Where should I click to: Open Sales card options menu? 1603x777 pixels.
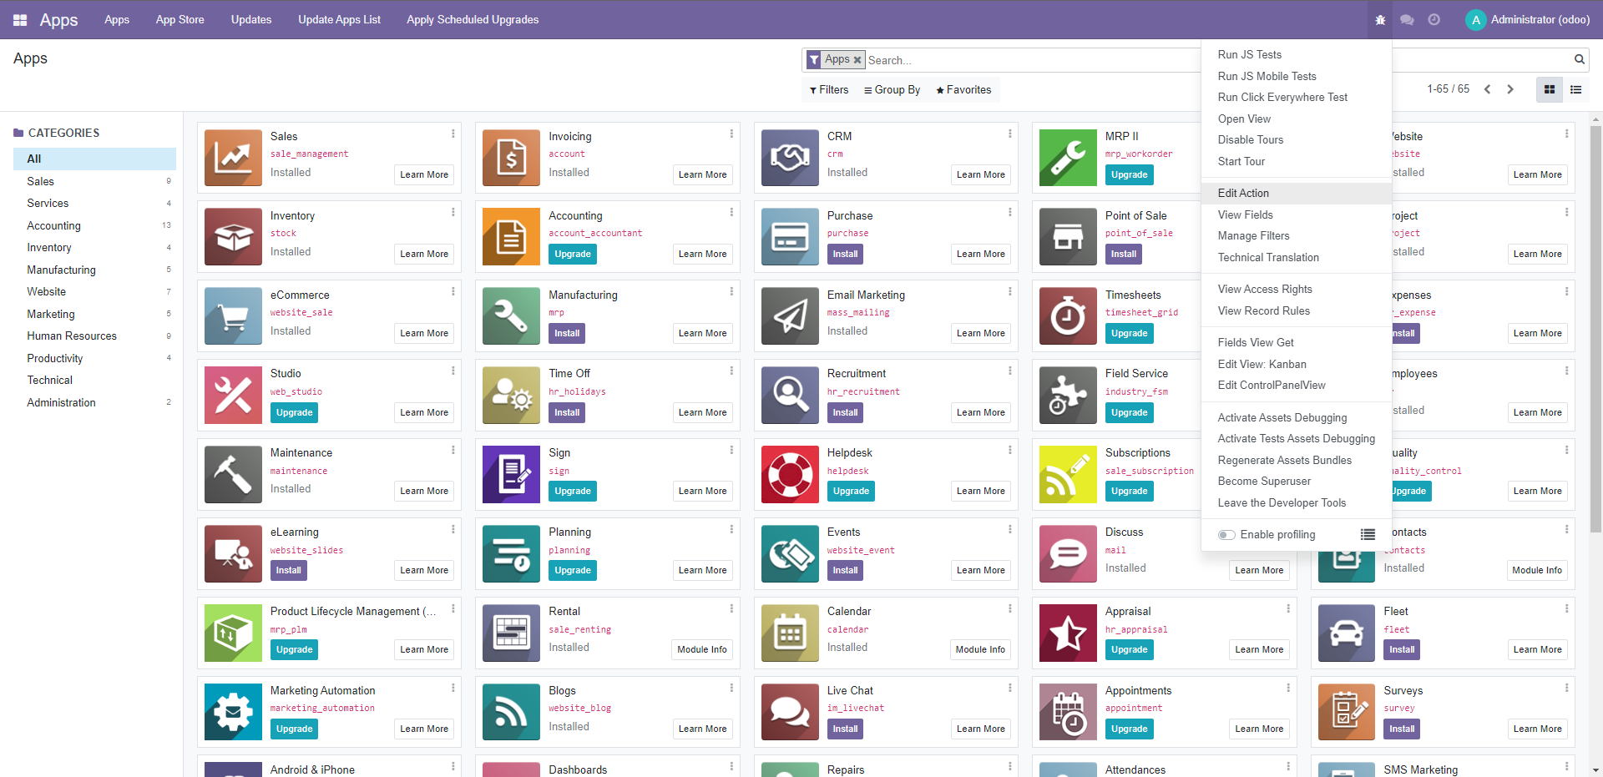(x=453, y=134)
